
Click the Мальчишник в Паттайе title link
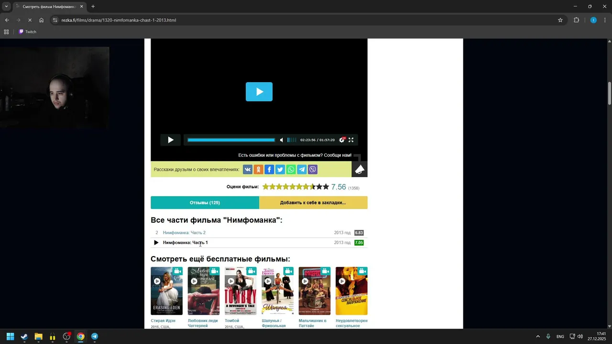pyautogui.click(x=313, y=323)
